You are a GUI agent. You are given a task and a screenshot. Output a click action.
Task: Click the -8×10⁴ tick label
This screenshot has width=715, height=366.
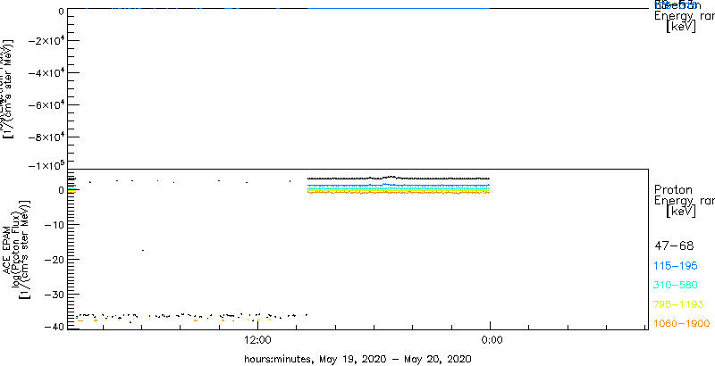pos(46,137)
